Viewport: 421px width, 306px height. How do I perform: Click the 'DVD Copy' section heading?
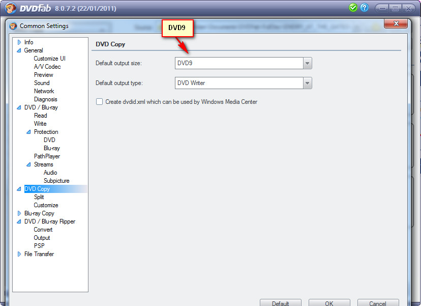[x=110, y=44]
